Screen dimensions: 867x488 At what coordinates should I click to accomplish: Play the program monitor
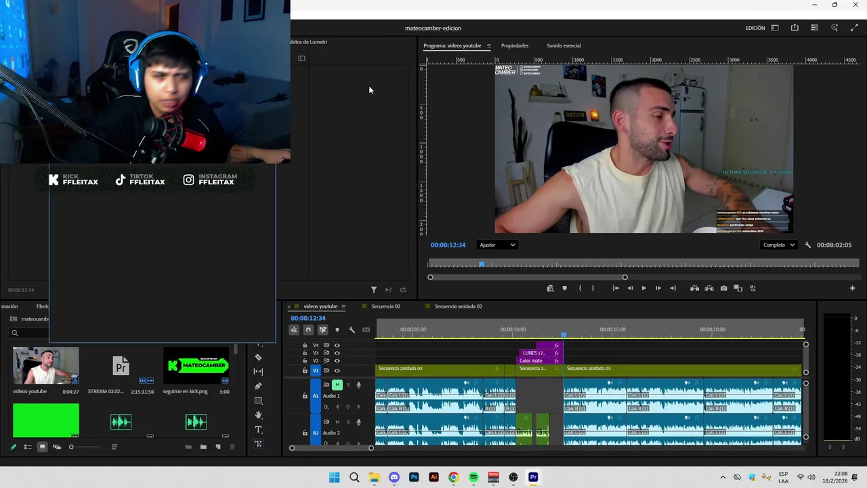point(643,289)
